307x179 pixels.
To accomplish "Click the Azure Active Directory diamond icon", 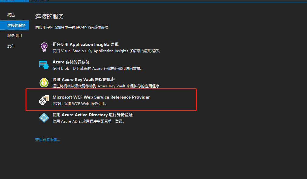I will 44,118.
